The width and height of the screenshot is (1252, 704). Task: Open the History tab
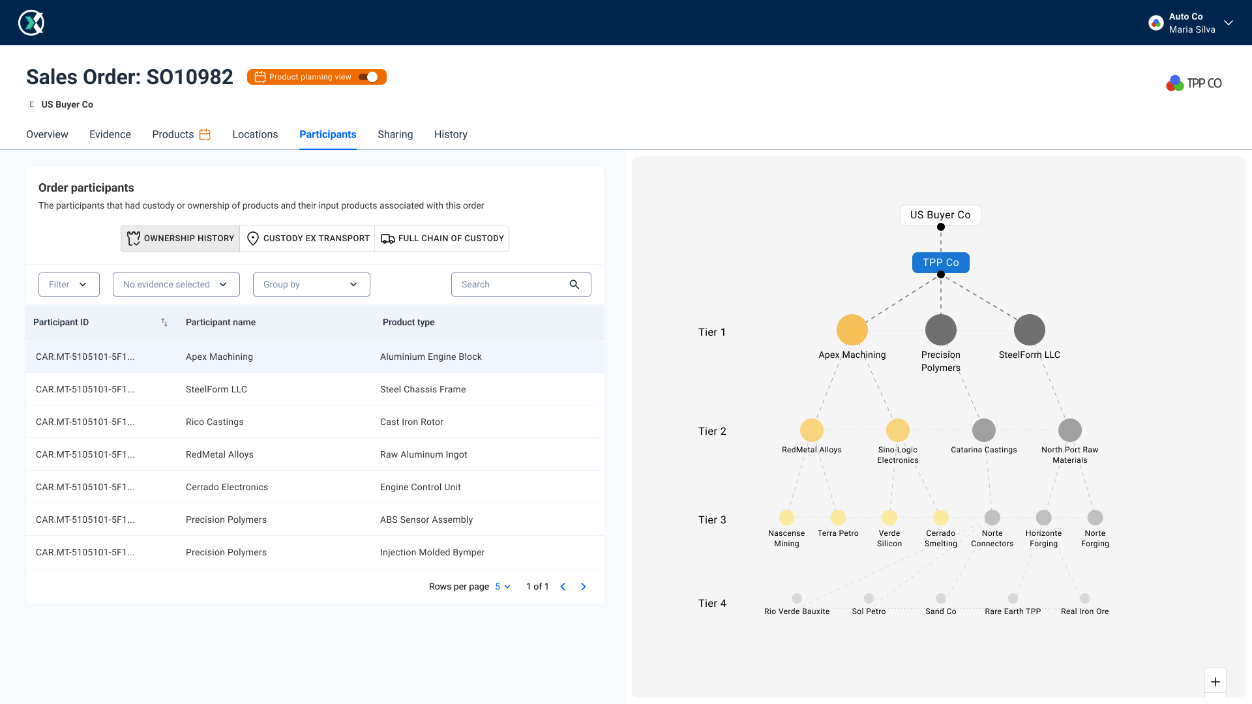[451, 134]
